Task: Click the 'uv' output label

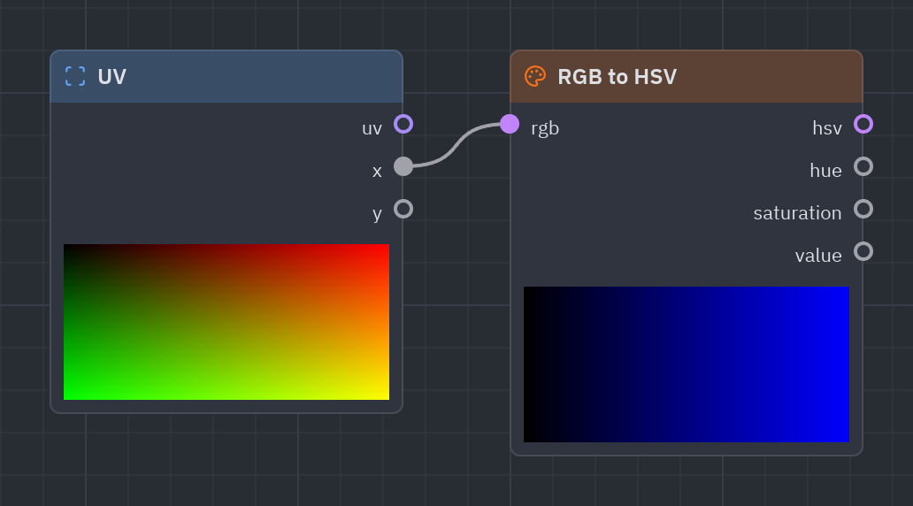Action: click(x=372, y=128)
